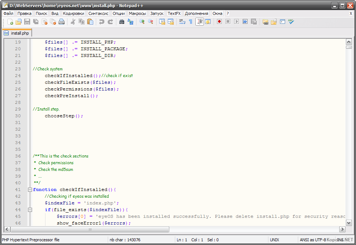The image size is (356, 245).
Task: Click the Paste clipboard icon
Action: click(90, 22)
